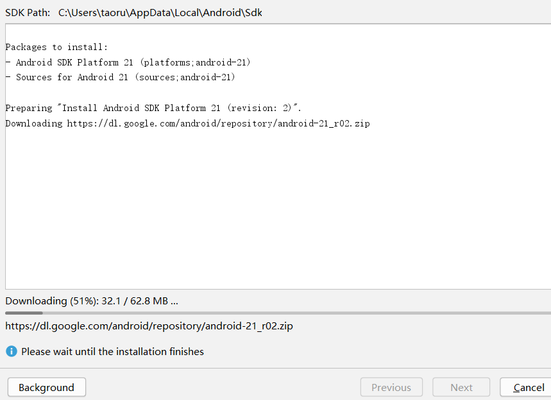551x400 pixels.
Task: Send the installation to Background
Action: 46,387
